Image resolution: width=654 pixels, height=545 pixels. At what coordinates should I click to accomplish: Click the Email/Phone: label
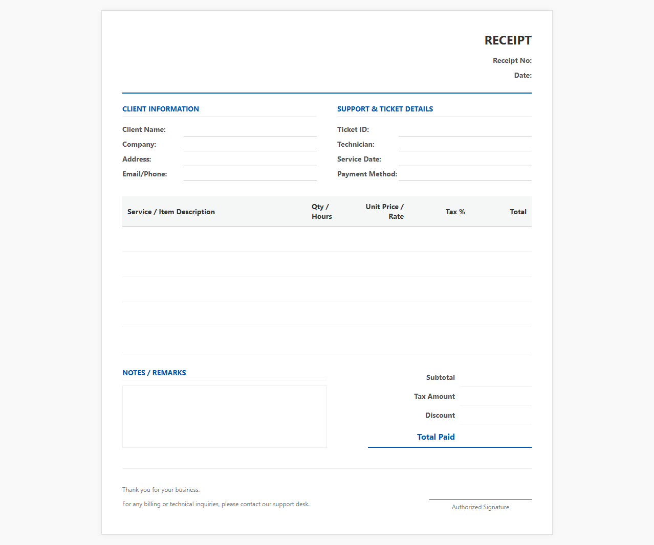[145, 174]
